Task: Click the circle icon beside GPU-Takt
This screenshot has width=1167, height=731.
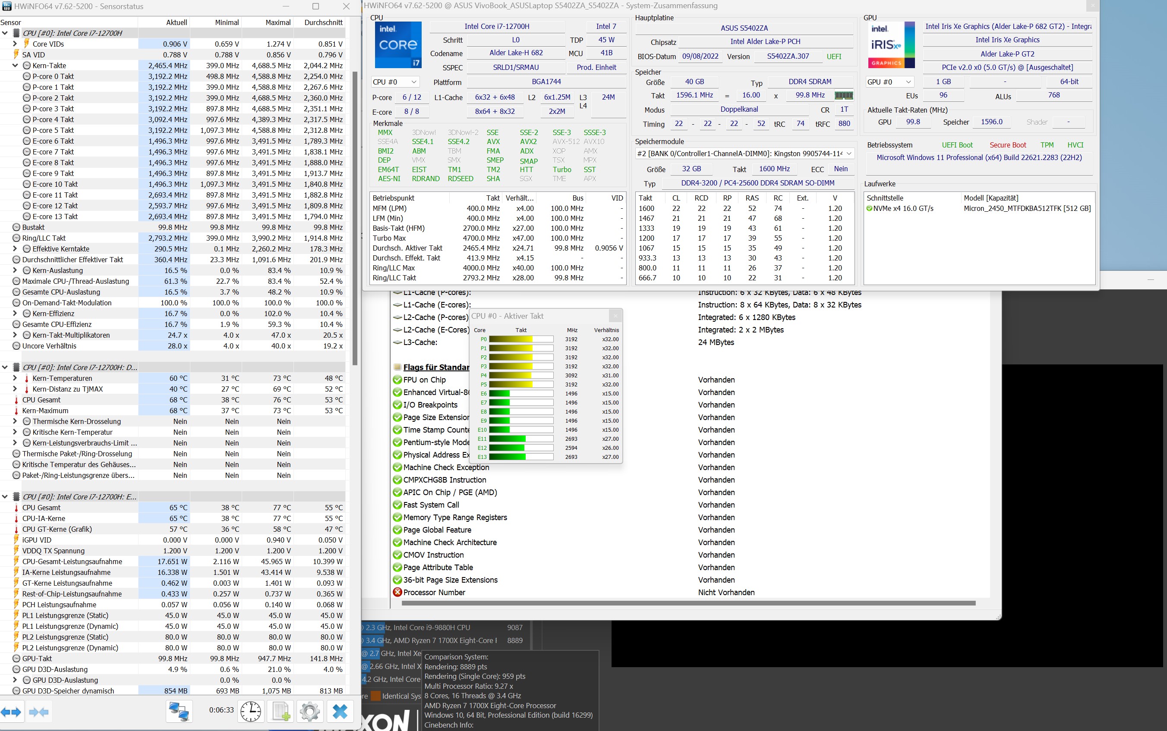Action: coord(16,659)
